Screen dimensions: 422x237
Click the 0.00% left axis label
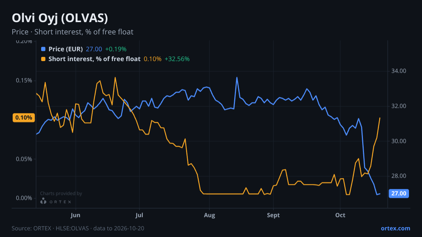24,198
